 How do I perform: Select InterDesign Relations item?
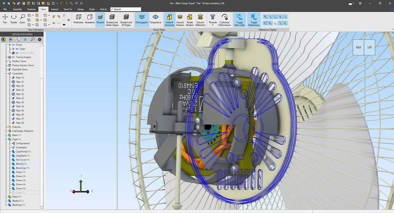22,131
